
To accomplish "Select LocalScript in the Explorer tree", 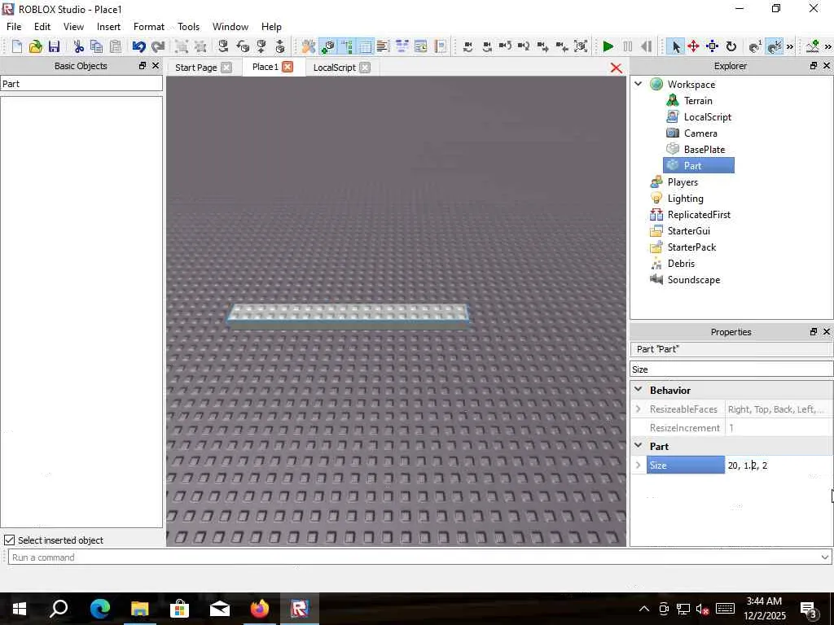I will (708, 117).
